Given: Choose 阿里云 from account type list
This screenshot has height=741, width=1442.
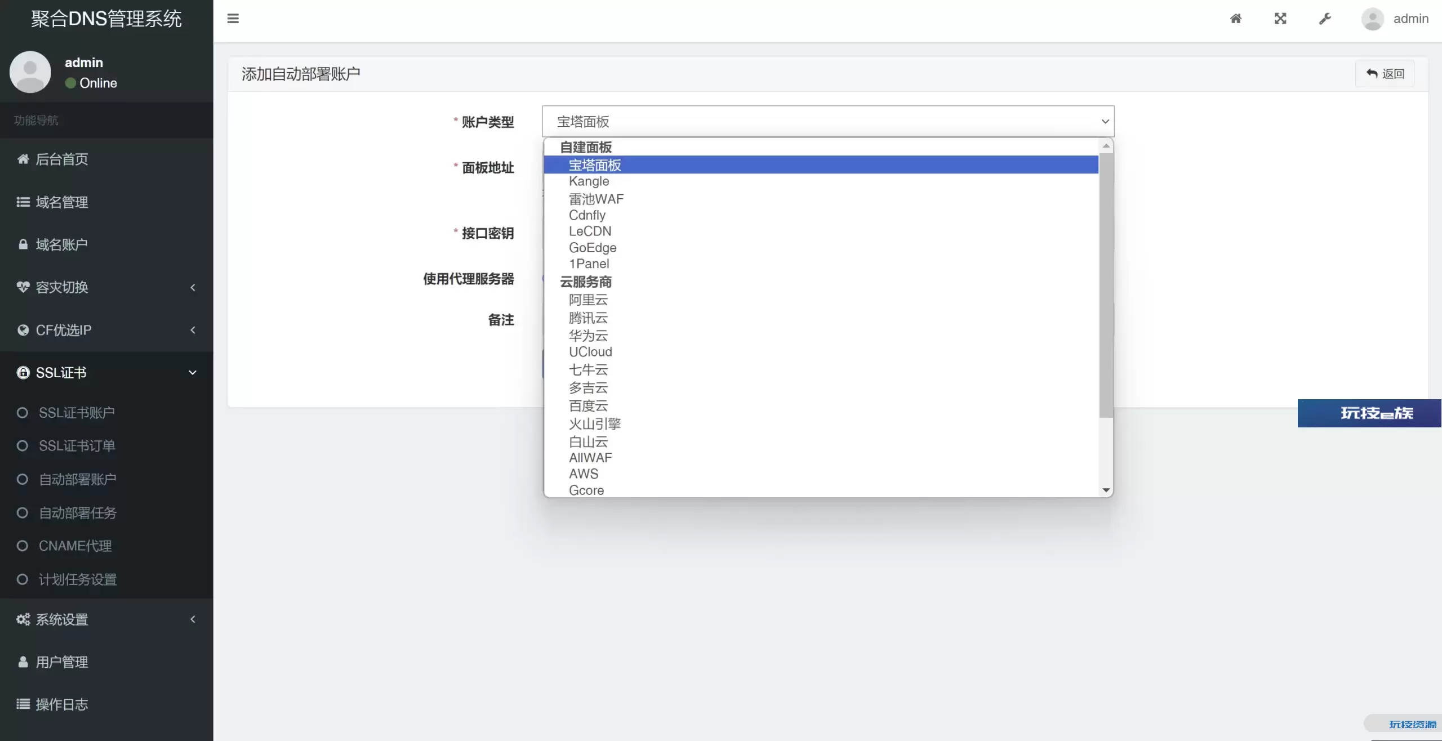Looking at the screenshot, I should (821, 300).
